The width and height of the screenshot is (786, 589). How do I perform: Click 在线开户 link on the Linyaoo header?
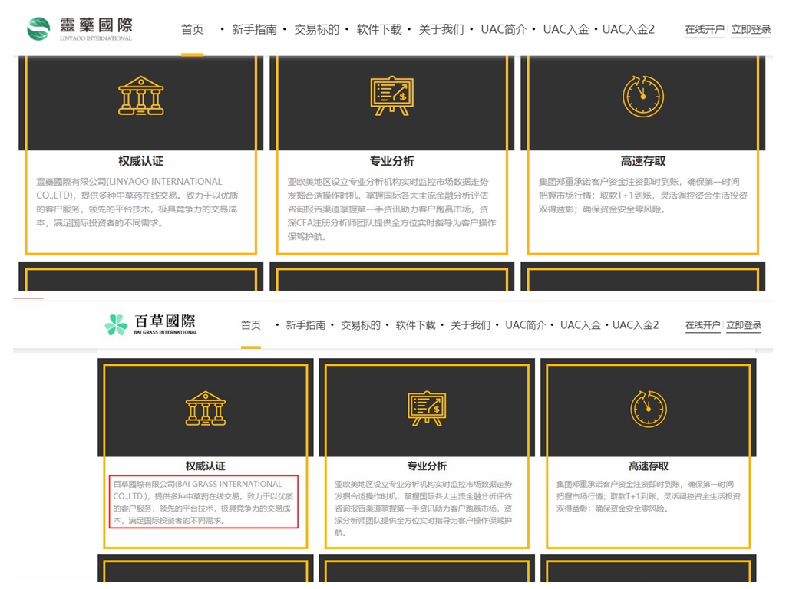pos(704,30)
